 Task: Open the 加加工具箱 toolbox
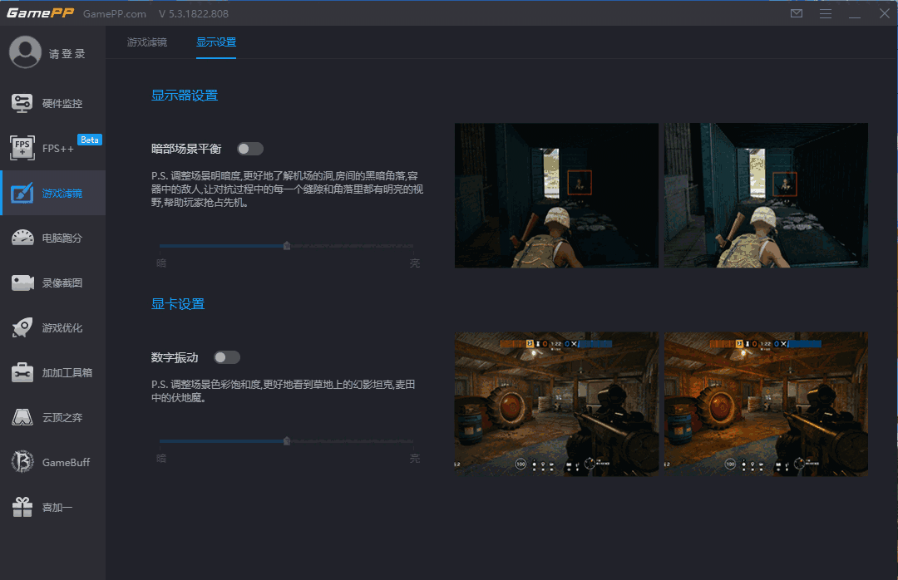[x=52, y=372]
